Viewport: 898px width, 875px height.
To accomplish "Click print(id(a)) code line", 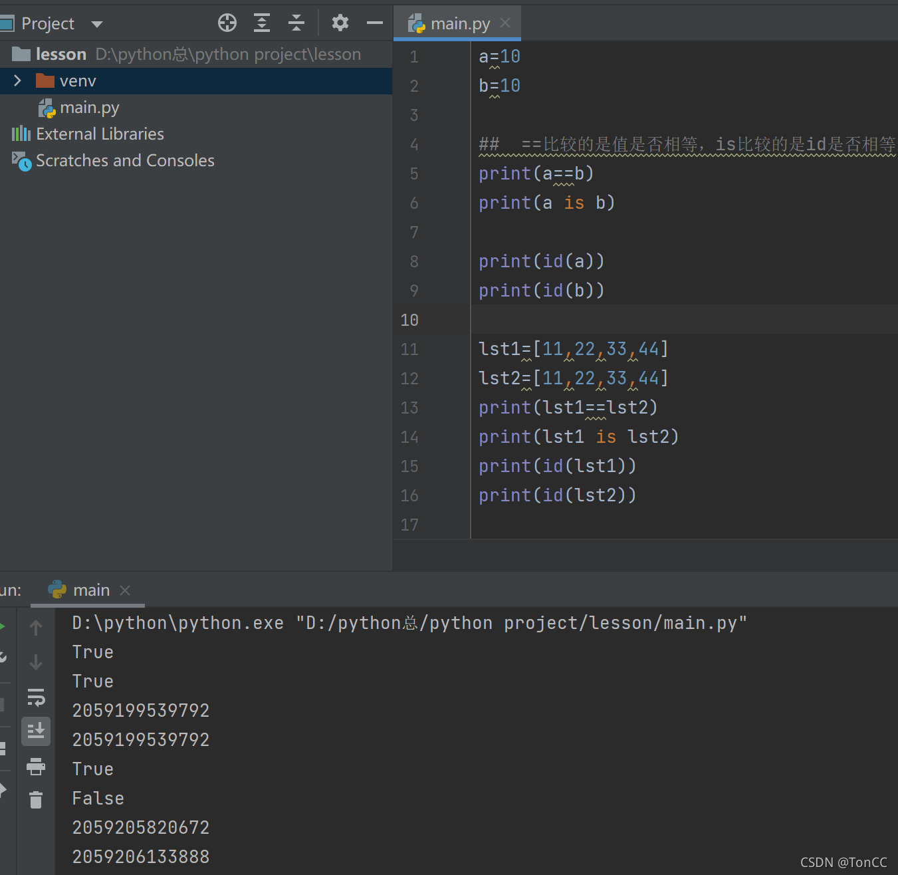I will pos(542,261).
